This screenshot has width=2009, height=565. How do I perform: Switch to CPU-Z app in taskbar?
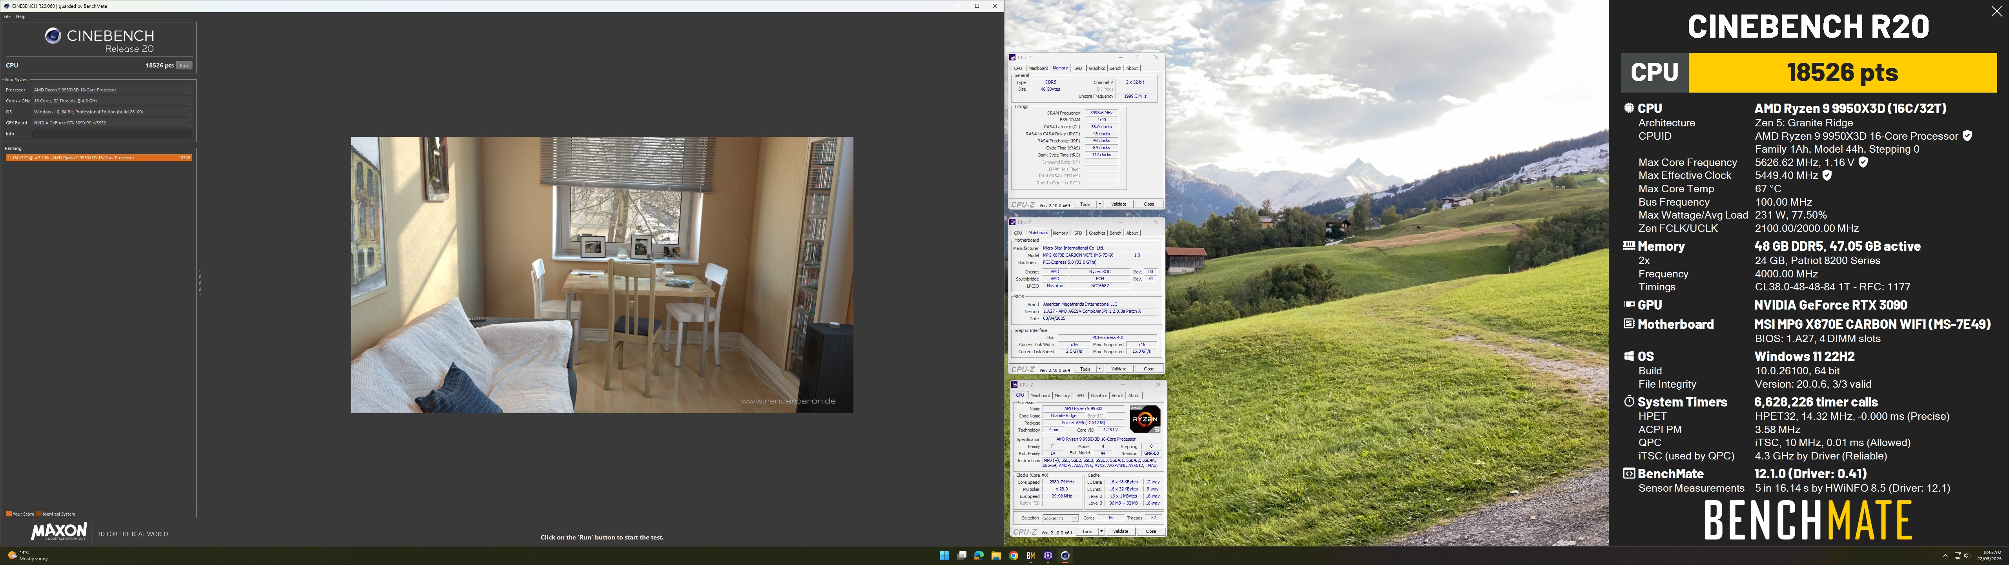1047,556
